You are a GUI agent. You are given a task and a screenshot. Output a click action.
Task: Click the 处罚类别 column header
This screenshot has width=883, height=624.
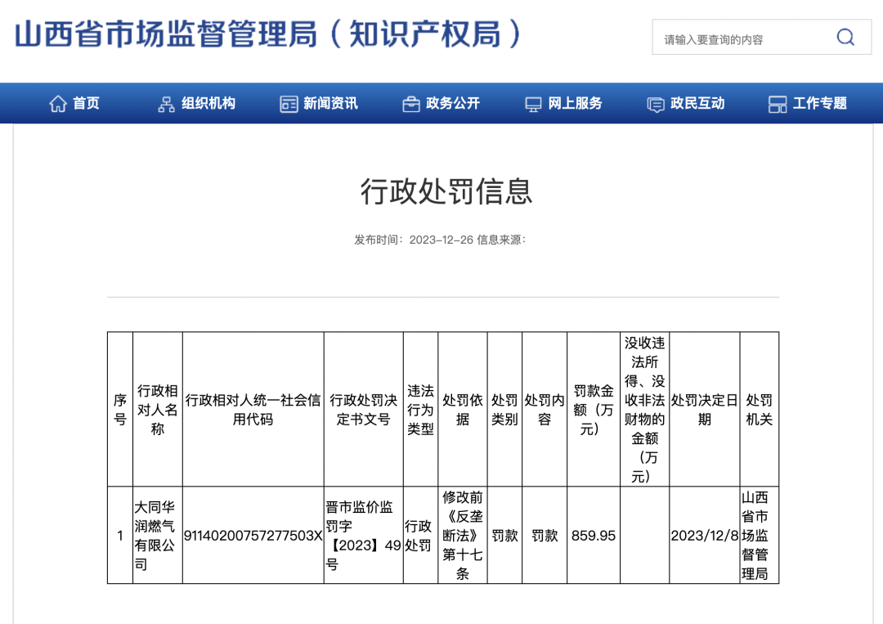(x=504, y=410)
